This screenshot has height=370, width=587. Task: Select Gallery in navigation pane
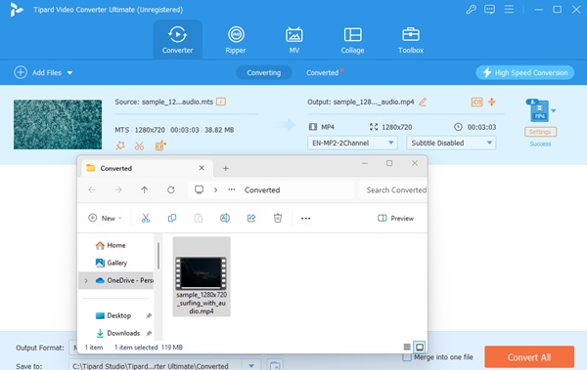point(116,263)
